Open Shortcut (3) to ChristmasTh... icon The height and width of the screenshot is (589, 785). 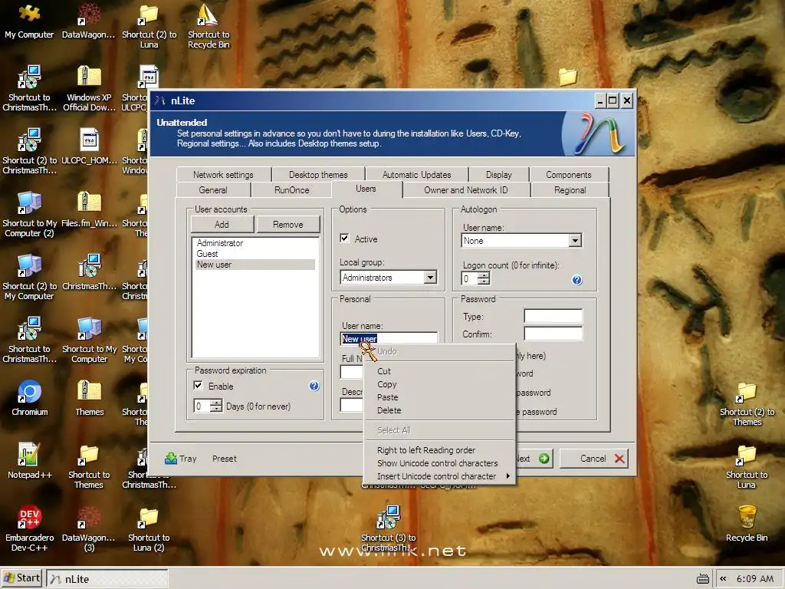pos(389,529)
